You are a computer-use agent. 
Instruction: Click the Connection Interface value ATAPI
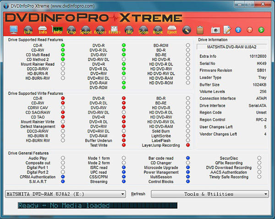[261, 99]
